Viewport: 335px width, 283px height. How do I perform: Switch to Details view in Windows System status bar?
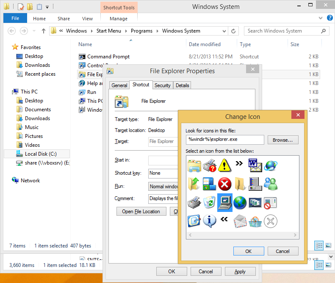pos(319,245)
